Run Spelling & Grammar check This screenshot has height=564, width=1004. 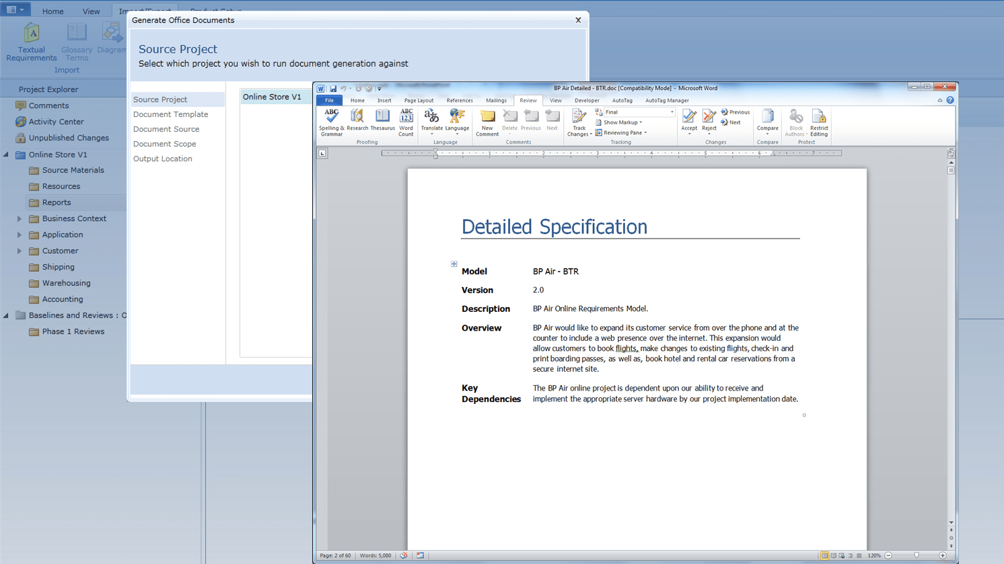tap(330, 122)
